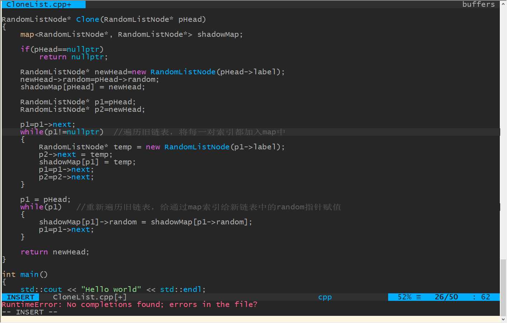Click the p2=newHead; declaration line
Screen dimensions: 507x323
pyautogui.click(x=83, y=109)
